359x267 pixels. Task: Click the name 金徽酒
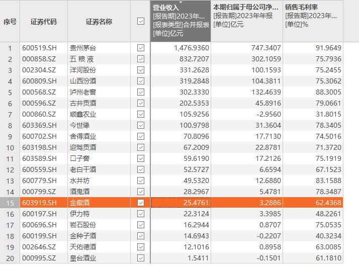click(x=79, y=203)
